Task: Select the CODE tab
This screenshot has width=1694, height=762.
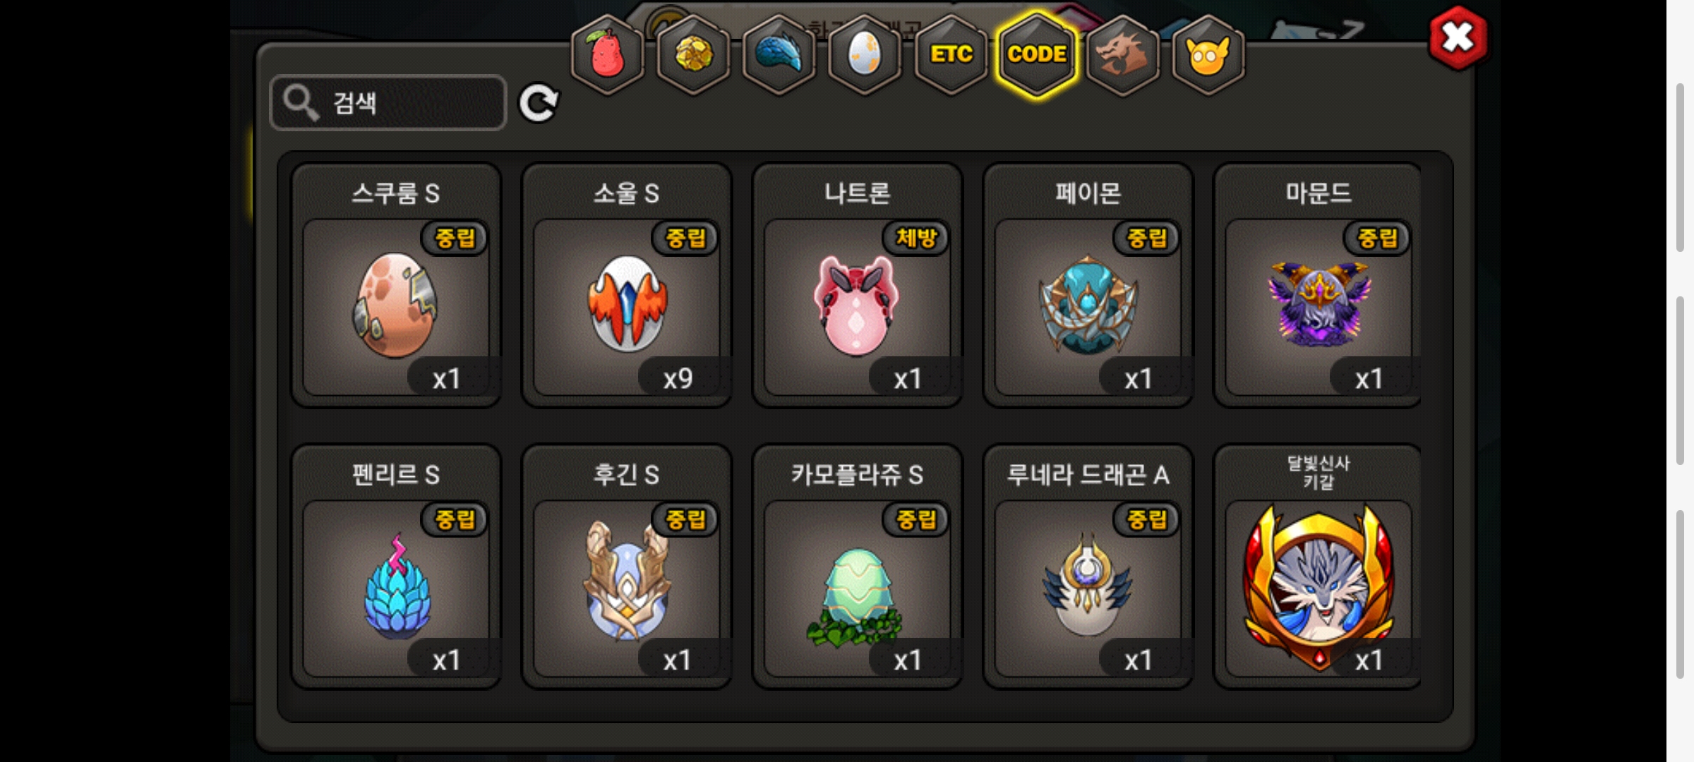Action: 1037,54
